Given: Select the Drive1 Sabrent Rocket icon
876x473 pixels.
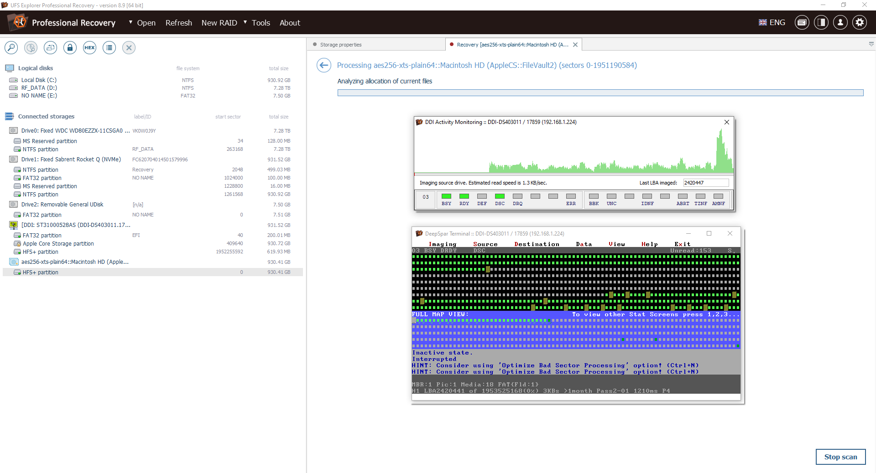Looking at the screenshot, I should coord(14,159).
